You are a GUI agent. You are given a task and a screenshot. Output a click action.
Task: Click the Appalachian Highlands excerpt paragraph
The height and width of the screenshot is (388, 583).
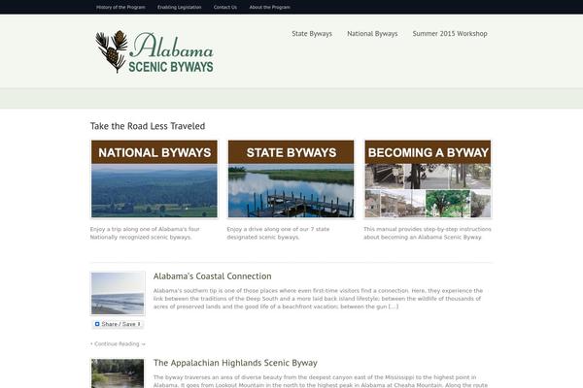click(x=321, y=381)
